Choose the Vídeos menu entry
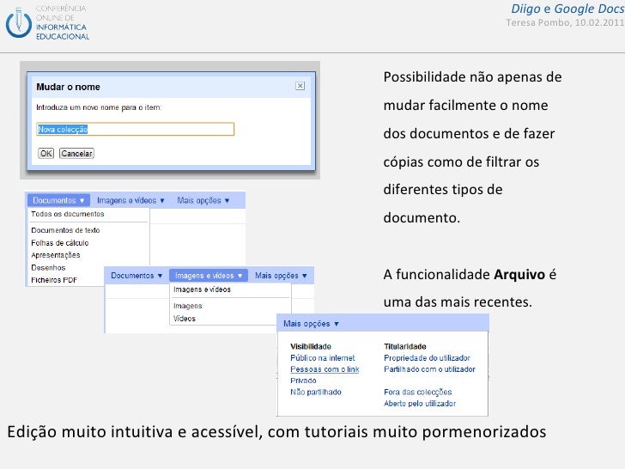The image size is (625, 469). [x=185, y=319]
